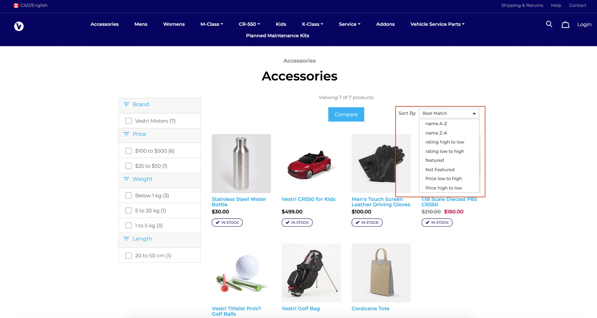Image resolution: width=597 pixels, height=318 pixels.
Task: Enable the $100 to $500 price filter
Action: coord(129,151)
